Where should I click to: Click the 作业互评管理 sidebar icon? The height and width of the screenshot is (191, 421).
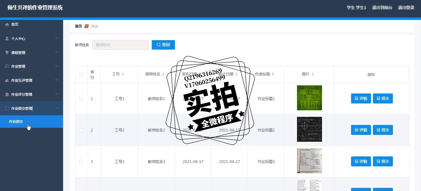pyautogui.click(x=7, y=80)
